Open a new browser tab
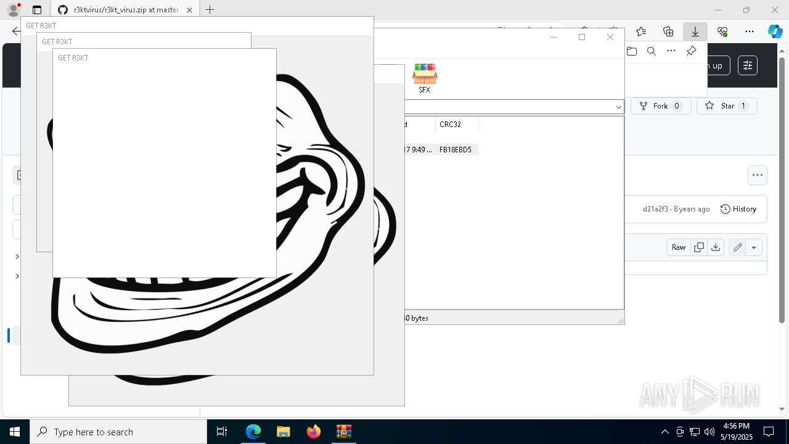 (x=210, y=10)
